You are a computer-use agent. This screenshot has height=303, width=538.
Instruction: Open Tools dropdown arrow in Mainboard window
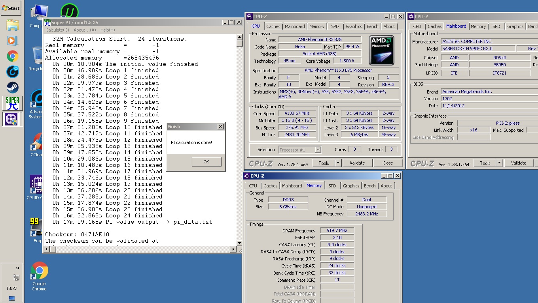(x=499, y=163)
